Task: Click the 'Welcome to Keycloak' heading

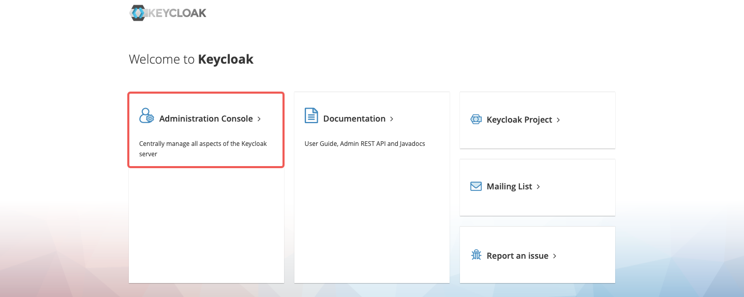Action: coord(191,60)
